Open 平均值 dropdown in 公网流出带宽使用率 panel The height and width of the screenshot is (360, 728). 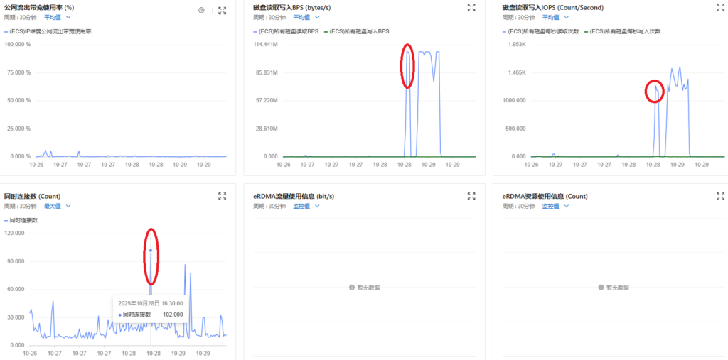[x=57, y=17]
